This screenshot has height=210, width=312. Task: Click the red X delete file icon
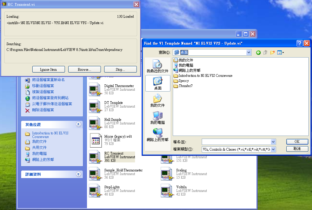(27, 110)
